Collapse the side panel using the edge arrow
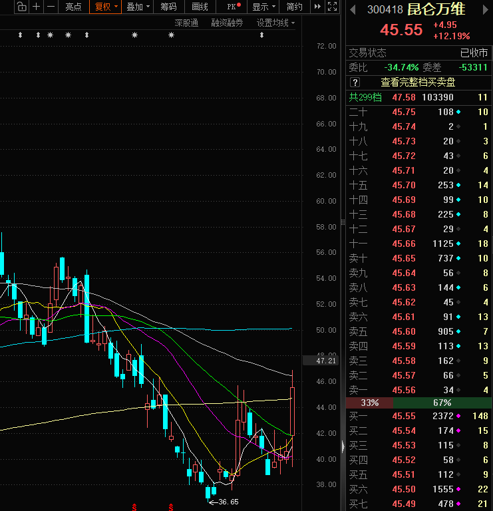This screenshot has width=493, height=511. click(343, 447)
